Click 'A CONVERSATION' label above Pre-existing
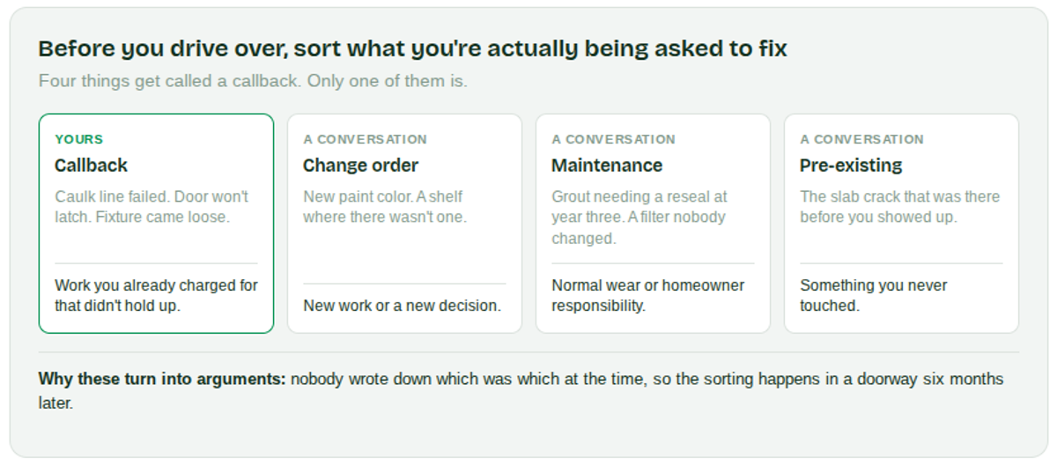The width and height of the screenshot is (1057, 466). click(861, 139)
